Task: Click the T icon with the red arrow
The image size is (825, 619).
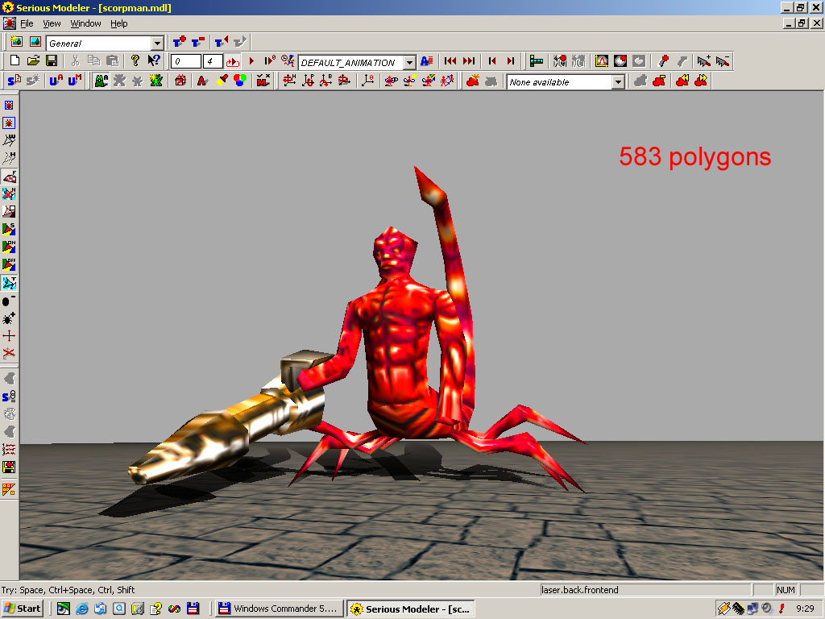Action: [x=222, y=42]
